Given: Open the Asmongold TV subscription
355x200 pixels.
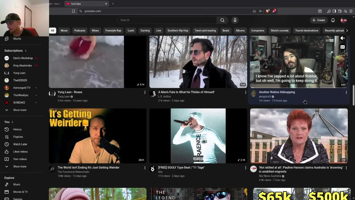Looking at the screenshot, I should point(22,88).
